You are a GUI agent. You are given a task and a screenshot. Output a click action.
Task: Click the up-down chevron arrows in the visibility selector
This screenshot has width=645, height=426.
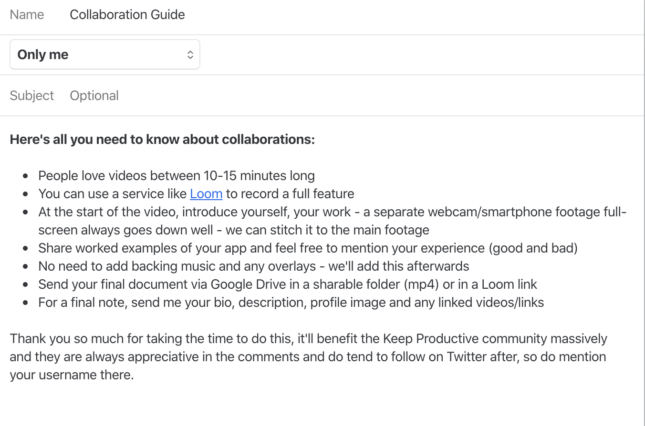pyautogui.click(x=190, y=55)
